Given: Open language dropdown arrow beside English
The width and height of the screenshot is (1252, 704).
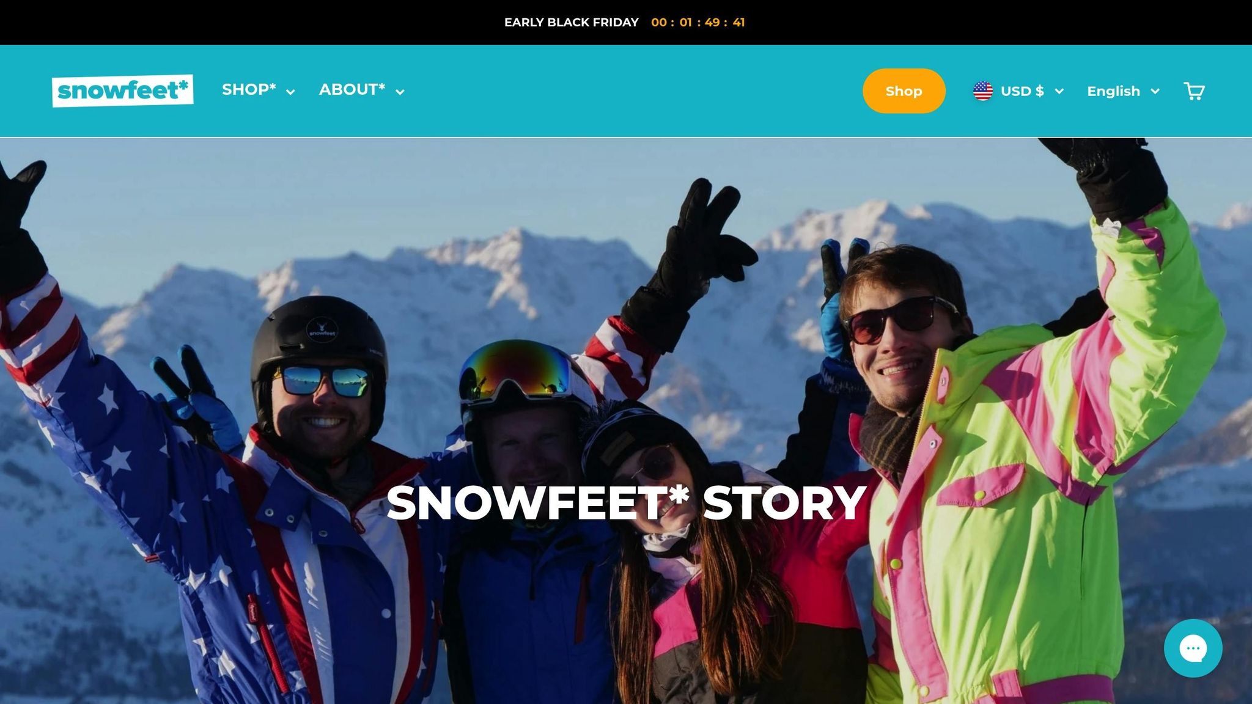Looking at the screenshot, I should (x=1155, y=92).
